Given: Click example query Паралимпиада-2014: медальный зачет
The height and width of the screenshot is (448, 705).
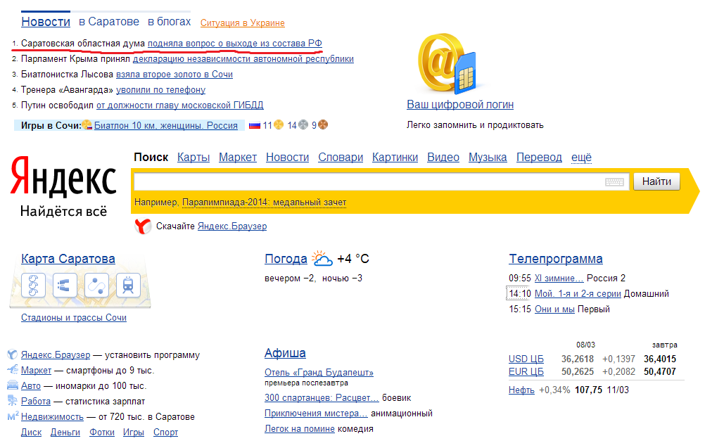Looking at the screenshot, I should (x=264, y=203).
